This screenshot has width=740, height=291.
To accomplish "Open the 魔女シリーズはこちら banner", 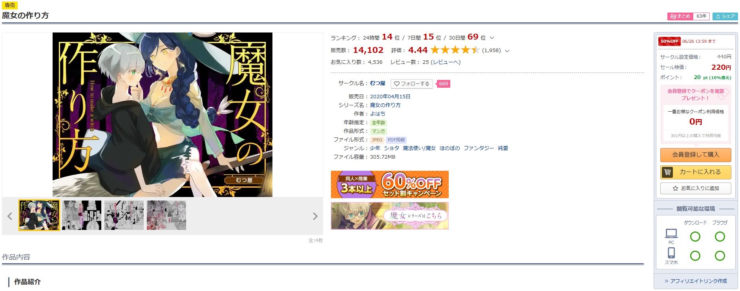I will [389, 216].
